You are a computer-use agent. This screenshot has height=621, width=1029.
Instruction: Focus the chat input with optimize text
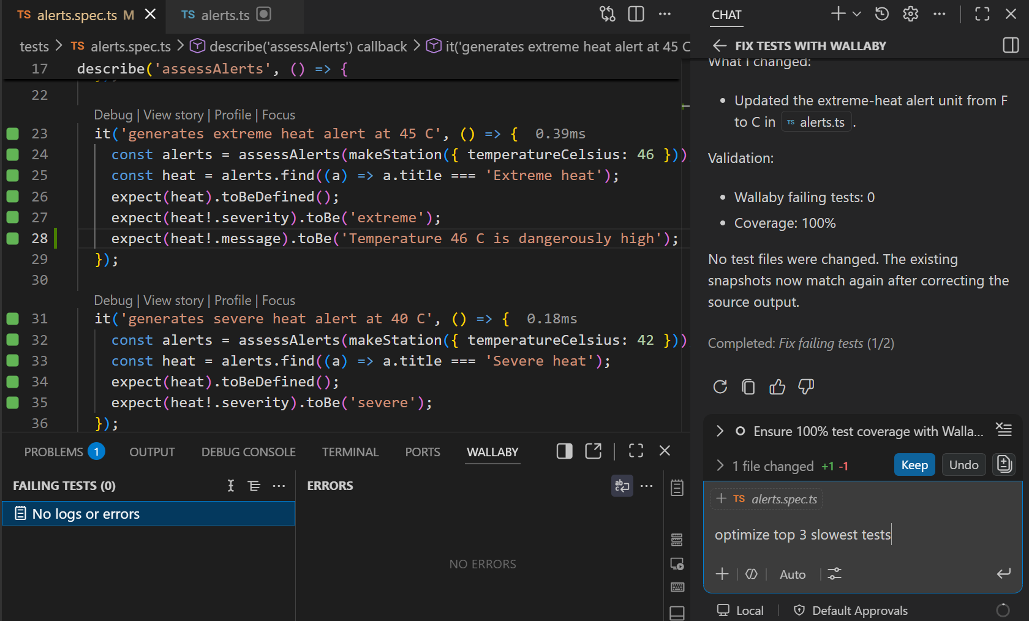point(863,535)
